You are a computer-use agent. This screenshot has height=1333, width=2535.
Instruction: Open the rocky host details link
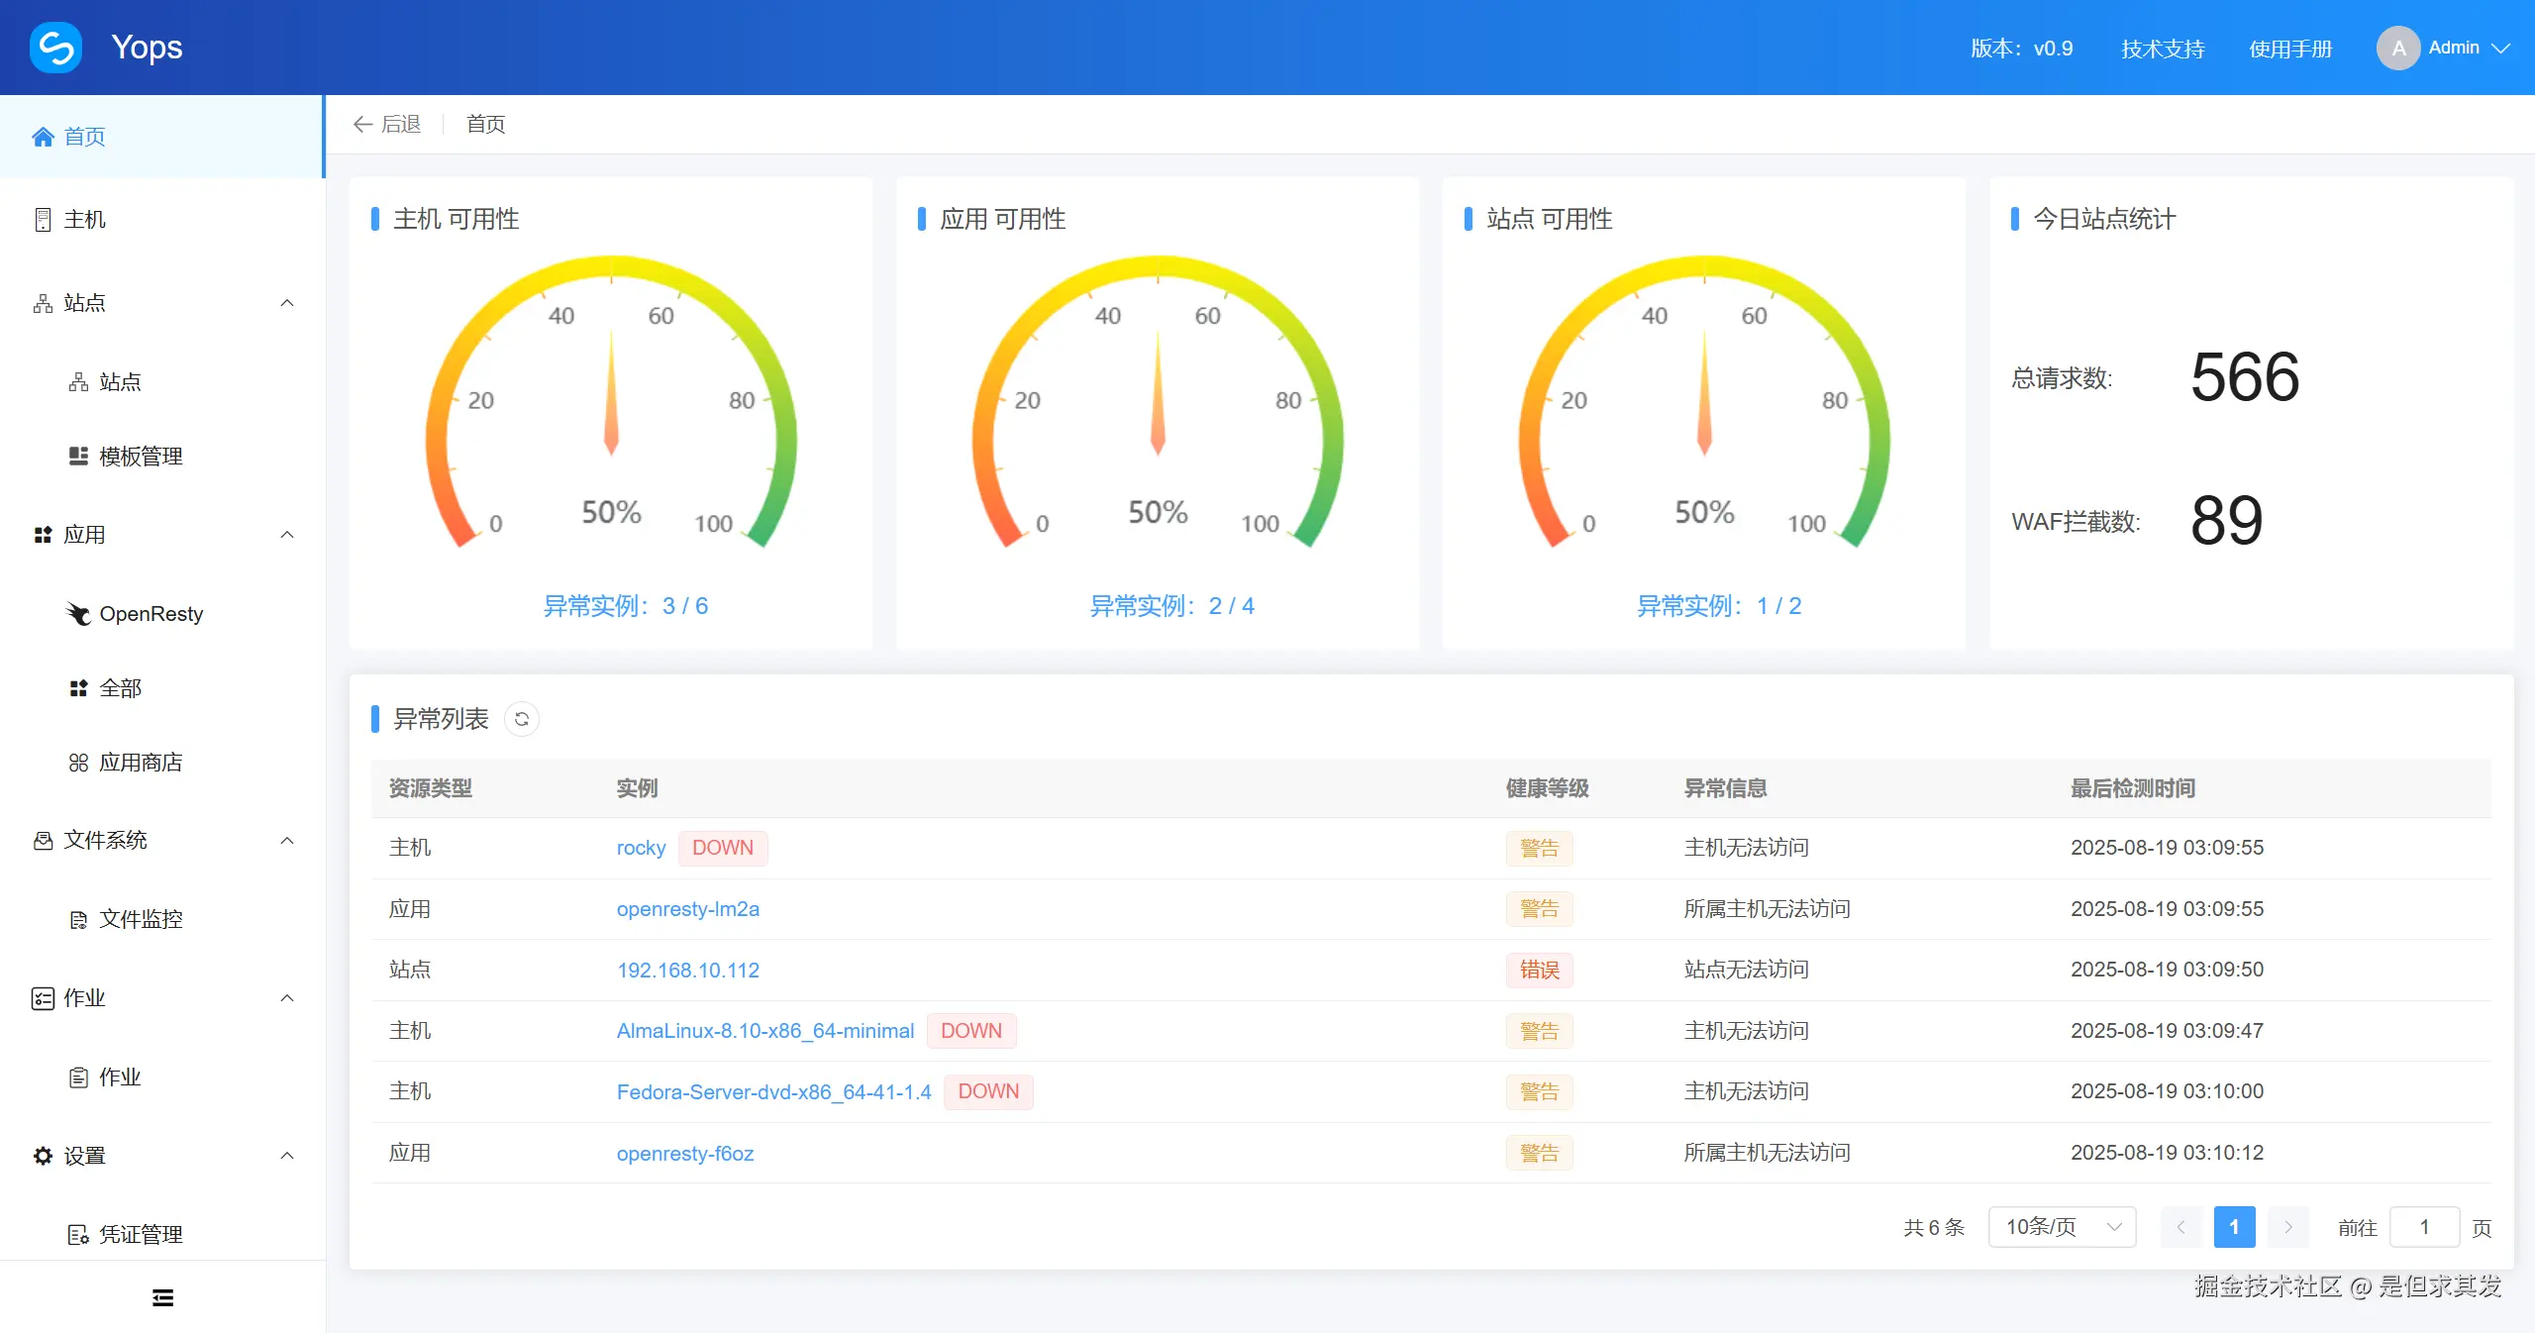click(x=640, y=848)
